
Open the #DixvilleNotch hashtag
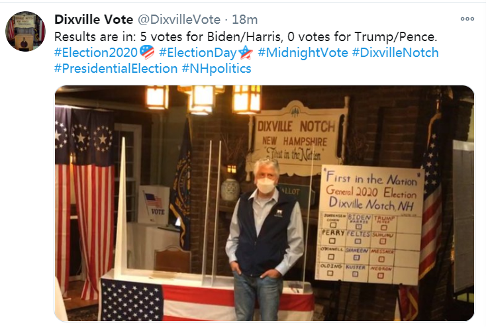[395, 52]
